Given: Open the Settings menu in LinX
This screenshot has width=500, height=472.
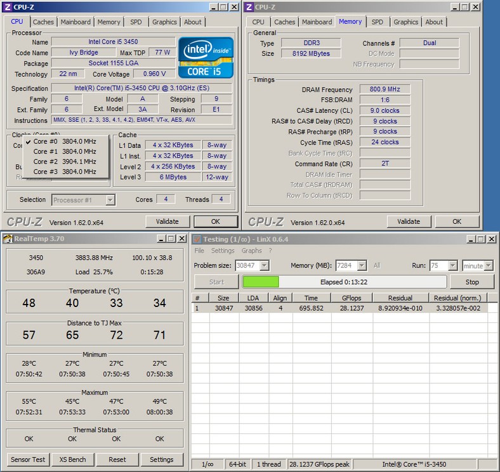Looking at the screenshot, I should click(223, 251).
